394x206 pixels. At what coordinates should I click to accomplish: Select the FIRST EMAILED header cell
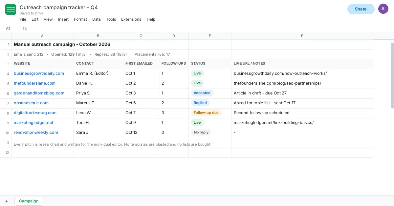(141, 64)
